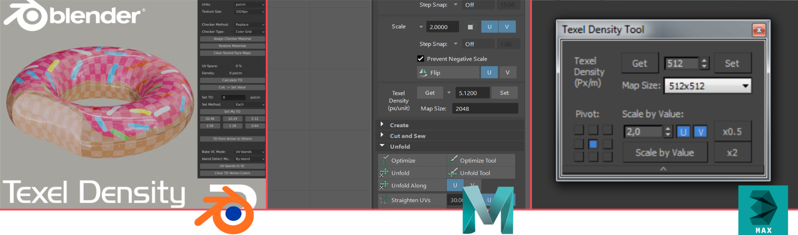Click Maya's Map Size field showing 2048
The width and height of the screenshot is (798, 235).
(x=485, y=109)
